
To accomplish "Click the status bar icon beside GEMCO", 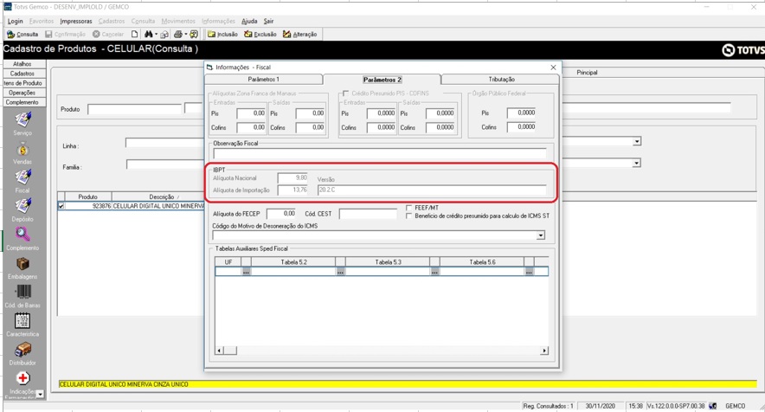I will coord(713,406).
